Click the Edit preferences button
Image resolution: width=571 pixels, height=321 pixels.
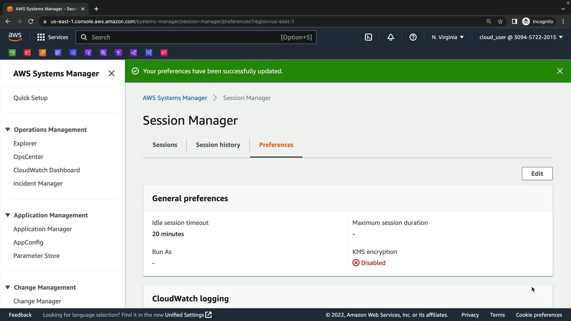point(537,174)
